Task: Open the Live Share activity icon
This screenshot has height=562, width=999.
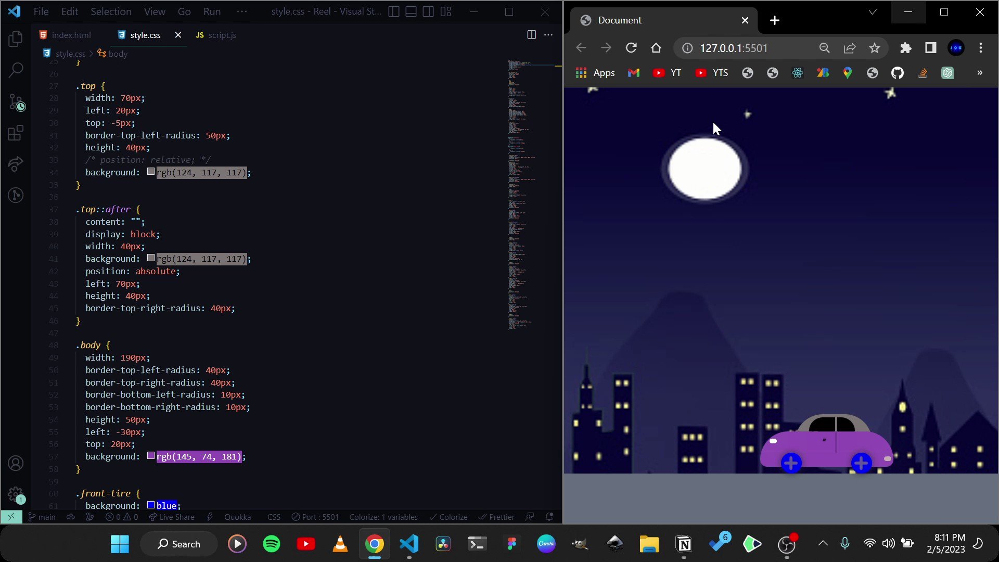Action: (x=16, y=164)
